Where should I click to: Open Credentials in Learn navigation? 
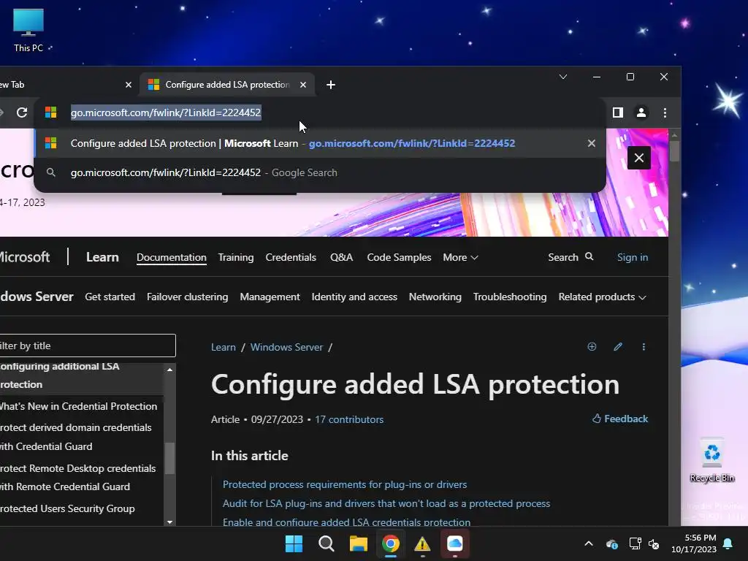[x=291, y=258]
